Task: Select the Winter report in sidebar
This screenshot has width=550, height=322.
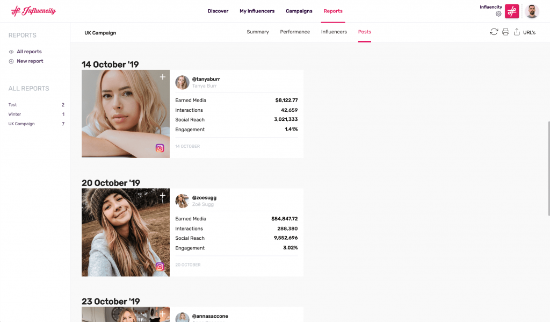Action: (x=15, y=114)
